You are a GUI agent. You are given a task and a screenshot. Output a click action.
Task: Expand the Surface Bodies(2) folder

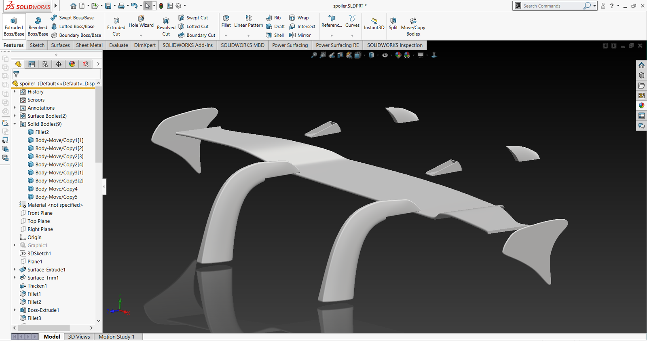click(15, 116)
